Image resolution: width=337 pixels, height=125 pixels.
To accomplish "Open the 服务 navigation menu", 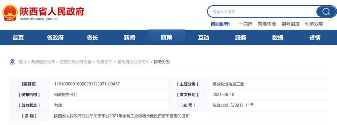I will [241, 38].
